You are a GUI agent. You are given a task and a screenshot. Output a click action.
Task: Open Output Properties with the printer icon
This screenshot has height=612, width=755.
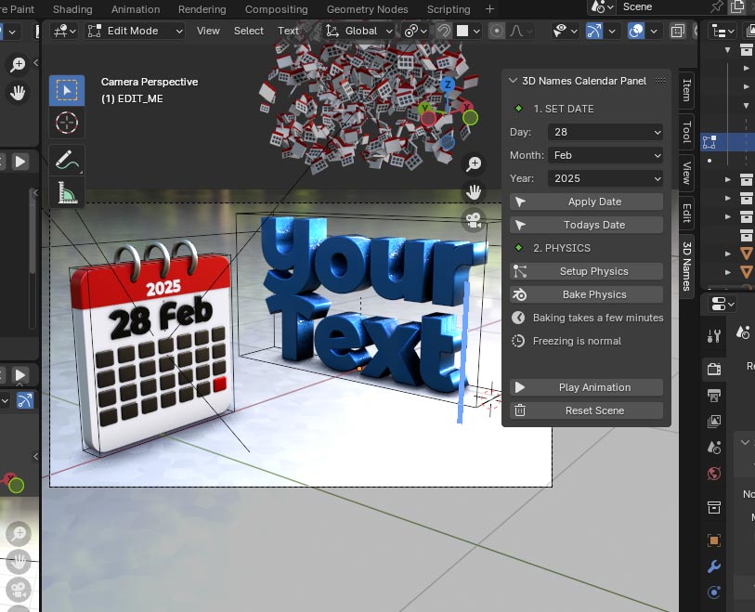click(x=713, y=394)
